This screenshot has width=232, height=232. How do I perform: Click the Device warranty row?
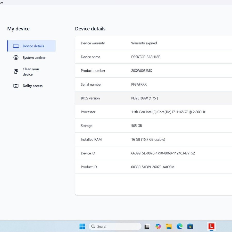click(x=153, y=43)
